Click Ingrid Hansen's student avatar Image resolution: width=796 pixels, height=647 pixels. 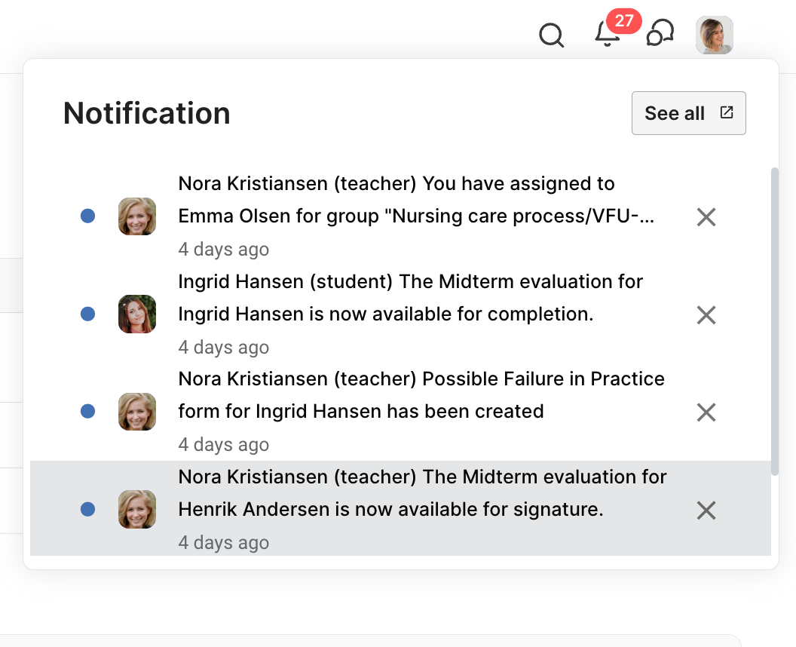[x=137, y=314]
